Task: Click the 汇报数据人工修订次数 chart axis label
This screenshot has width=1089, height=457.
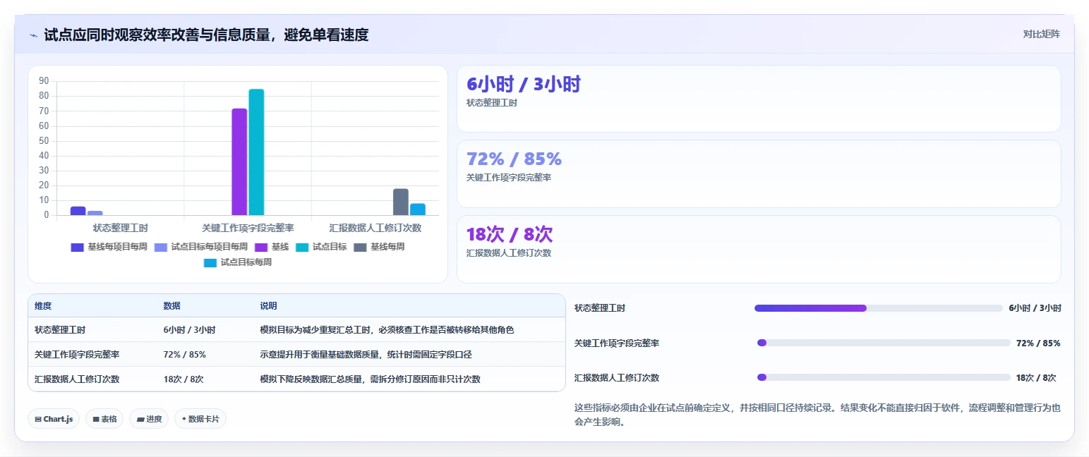Action: [375, 228]
